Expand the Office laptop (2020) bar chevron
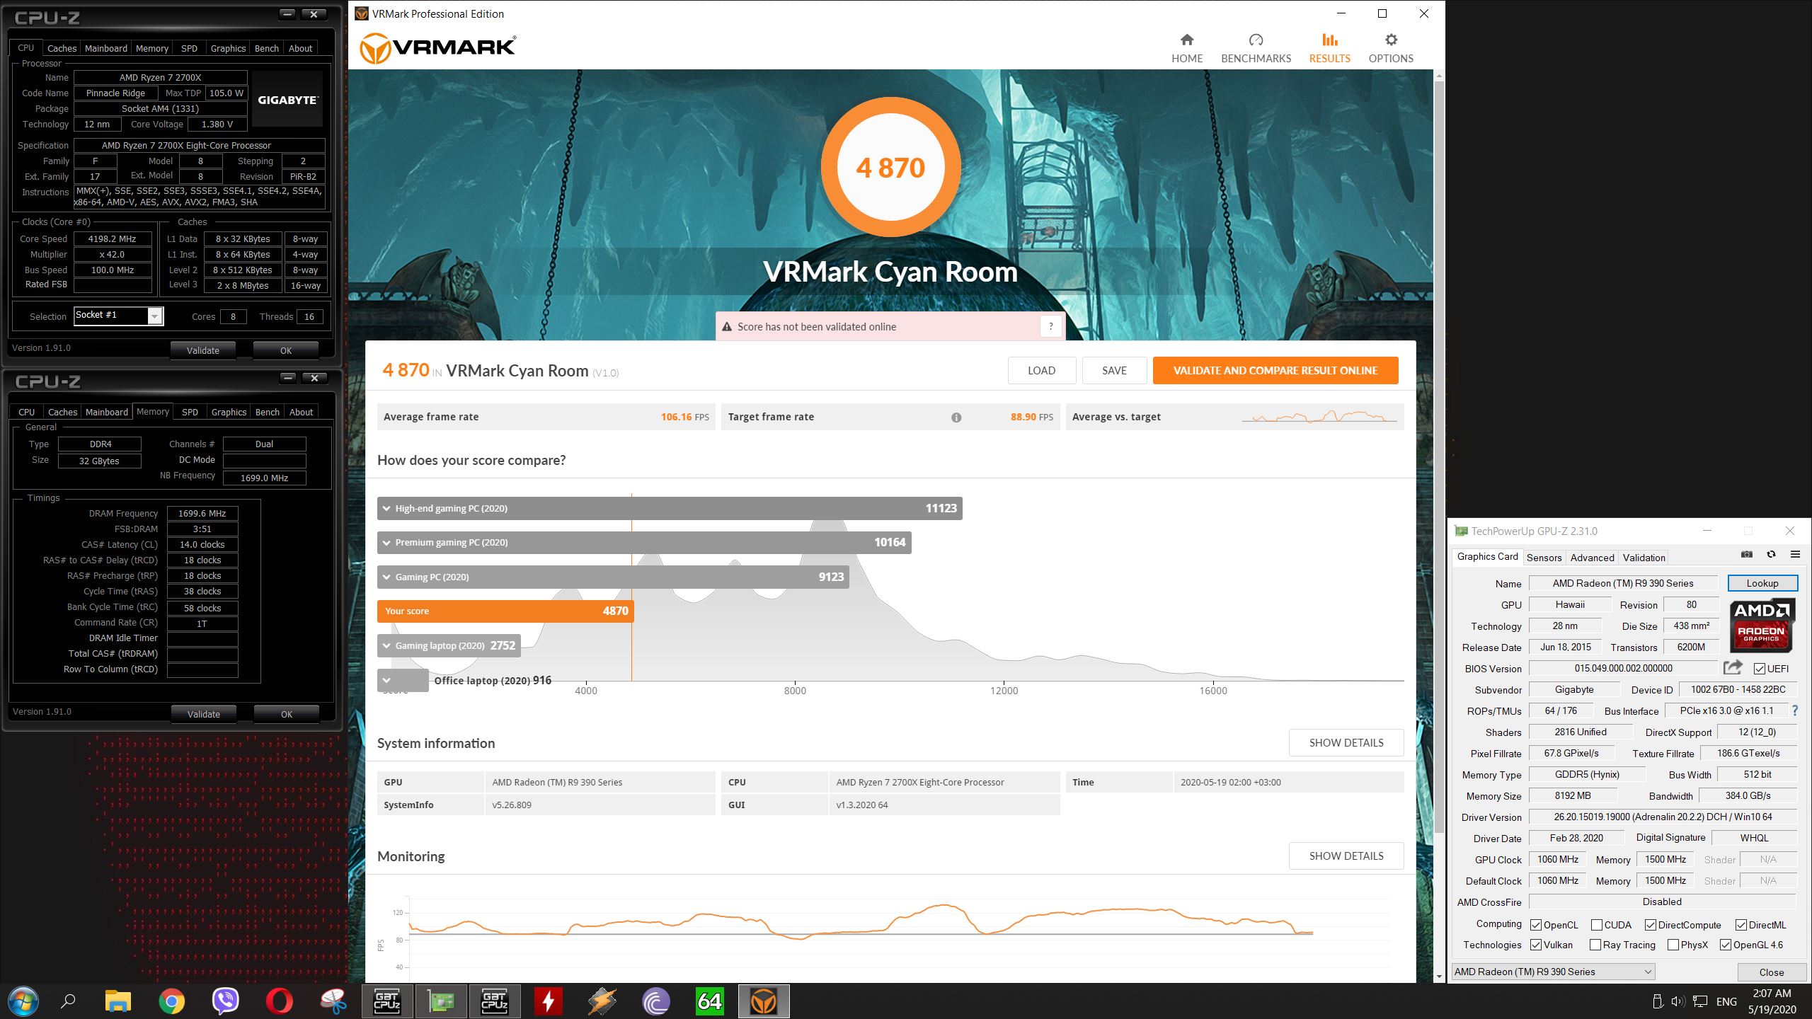Screen dimensions: 1812x1019 [386, 680]
